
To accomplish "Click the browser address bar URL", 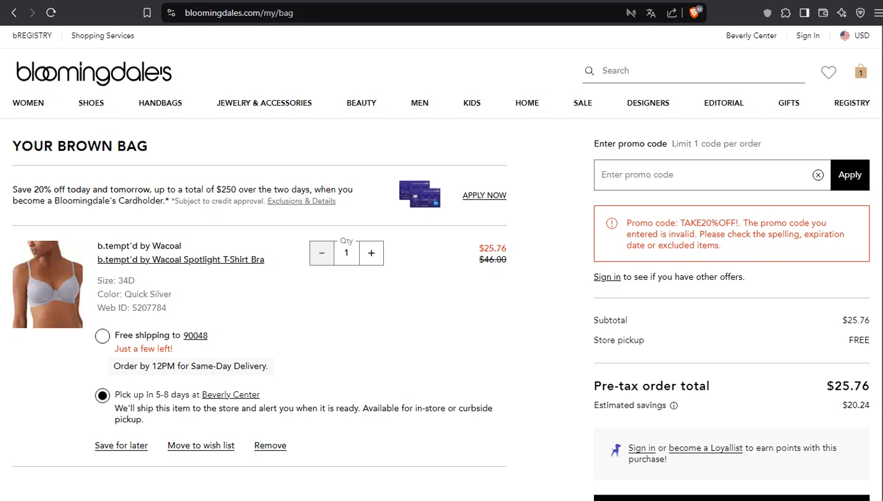I will click(239, 13).
